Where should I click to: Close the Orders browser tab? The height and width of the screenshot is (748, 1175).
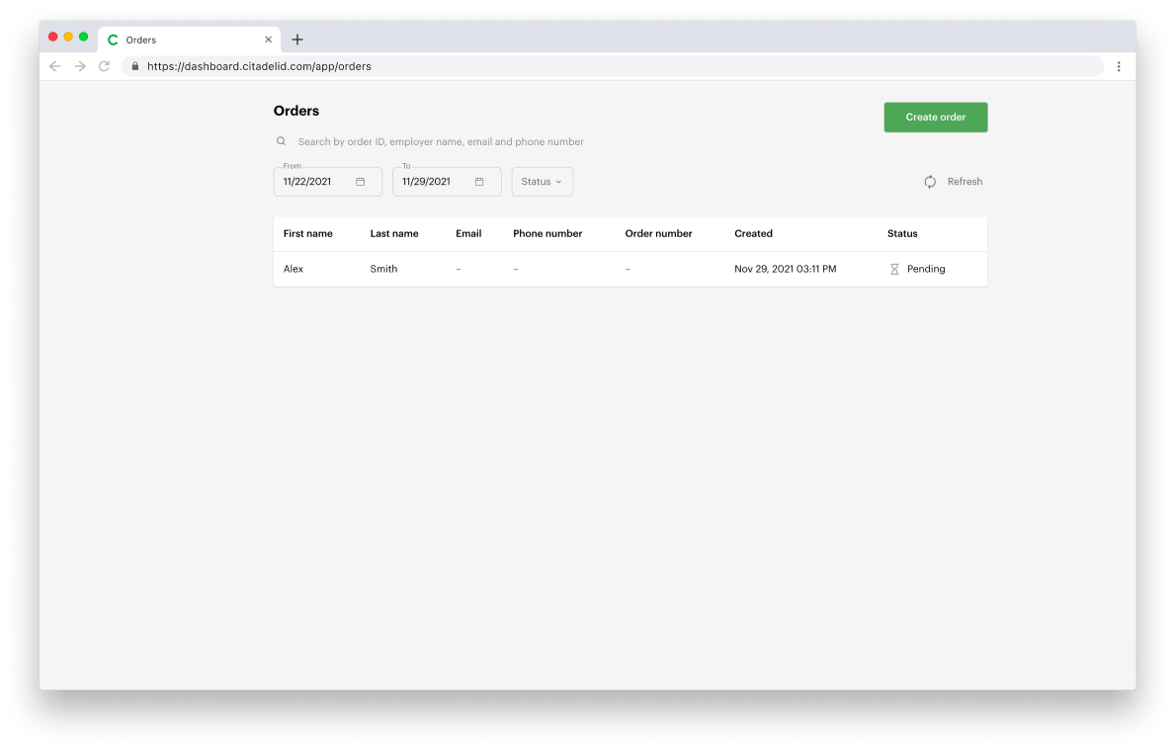pyautogui.click(x=268, y=40)
